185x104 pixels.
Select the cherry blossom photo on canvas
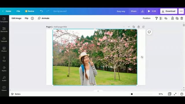pos(95,57)
